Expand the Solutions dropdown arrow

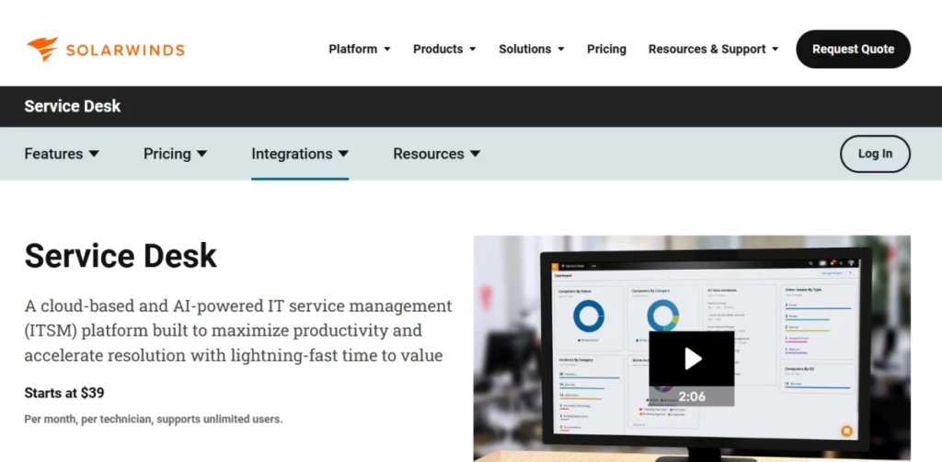(x=561, y=50)
